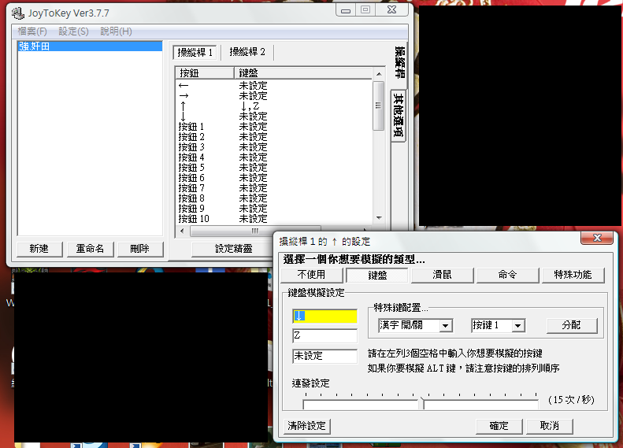The image size is (623, 448).
Task: Select the vertical 操縱桿 side tab
Action: tap(399, 62)
